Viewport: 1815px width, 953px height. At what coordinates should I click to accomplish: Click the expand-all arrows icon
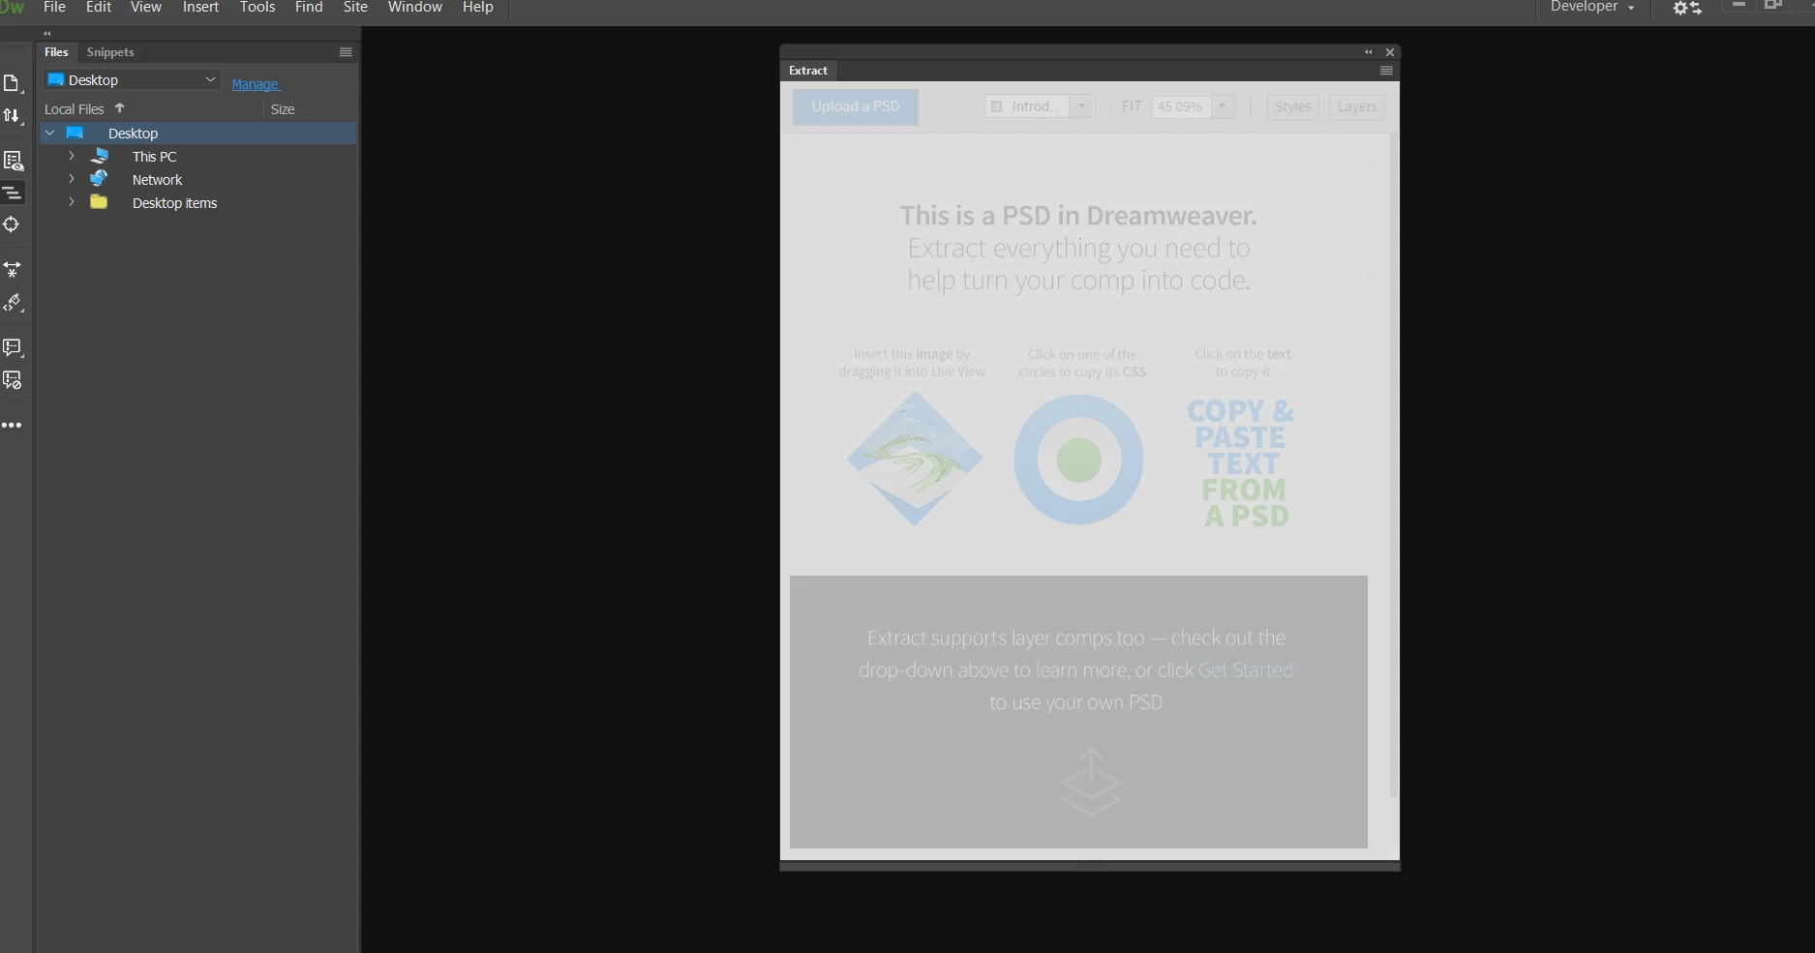pyautogui.click(x=12, y=270)
